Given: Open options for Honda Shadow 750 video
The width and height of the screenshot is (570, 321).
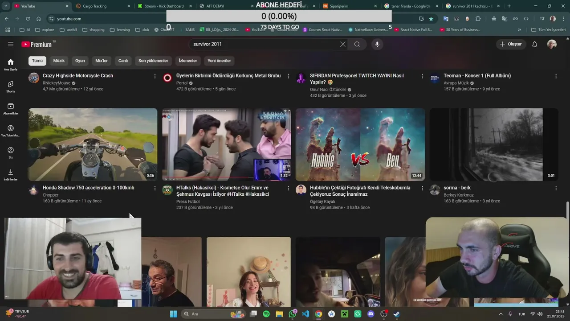Looking at the screenshot, I should point(155,188).
